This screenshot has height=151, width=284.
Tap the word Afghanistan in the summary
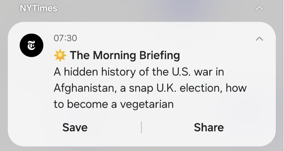coord(85,88)
